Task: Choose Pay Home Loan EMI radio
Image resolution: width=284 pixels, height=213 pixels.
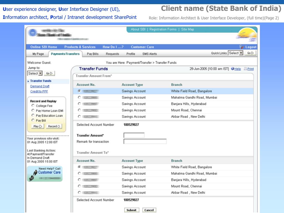Action: [33, 110]
